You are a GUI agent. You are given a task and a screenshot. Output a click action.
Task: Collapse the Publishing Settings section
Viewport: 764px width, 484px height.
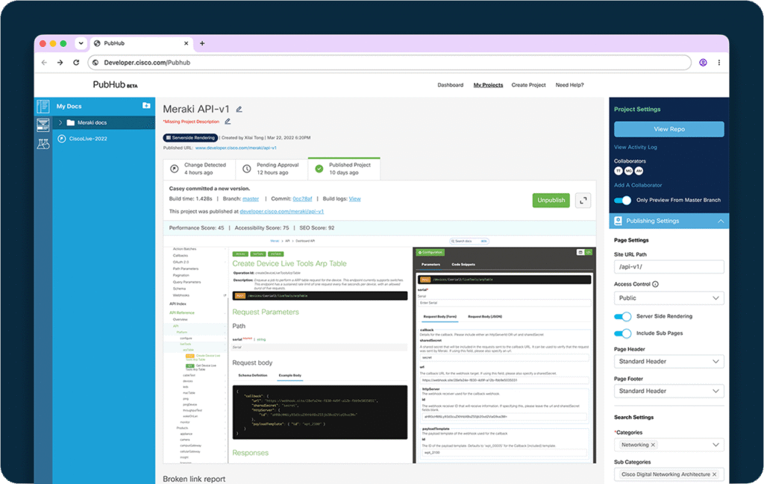tap(721, 221)
